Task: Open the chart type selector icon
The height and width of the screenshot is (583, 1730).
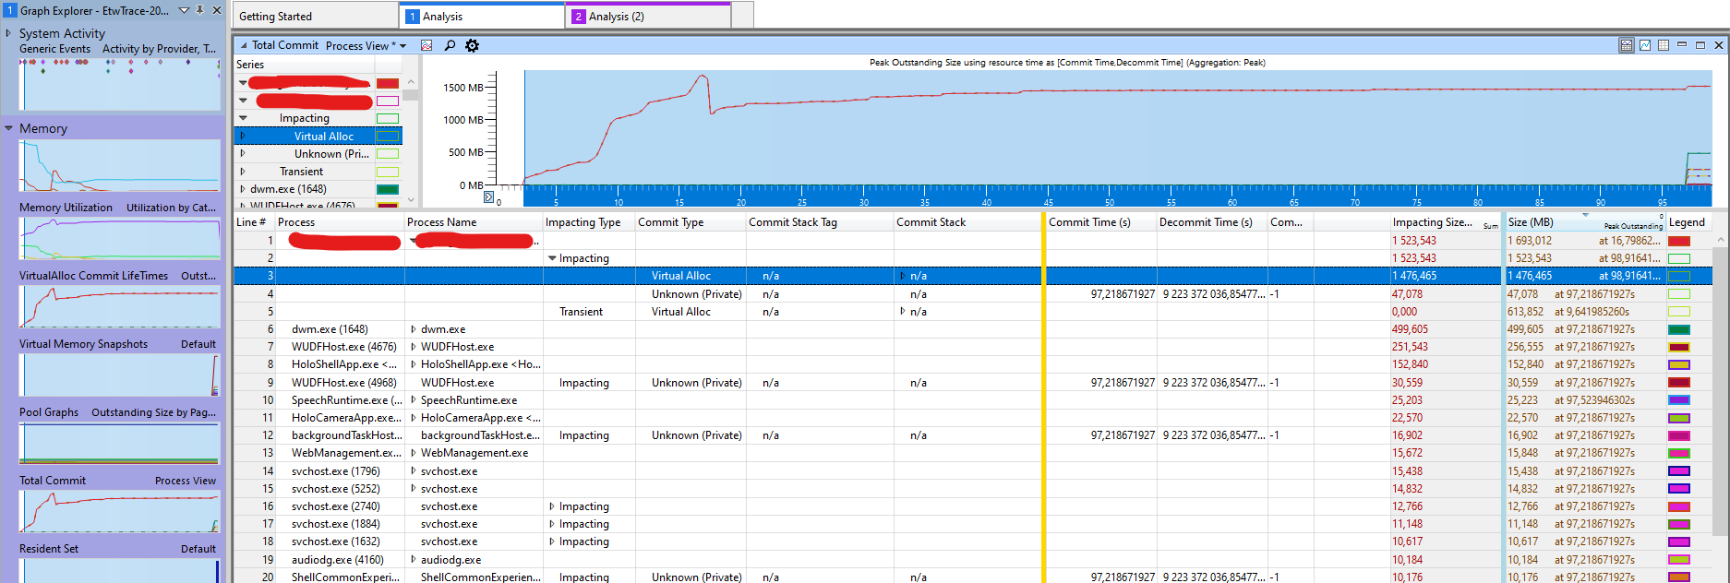Action: point(426,45)
